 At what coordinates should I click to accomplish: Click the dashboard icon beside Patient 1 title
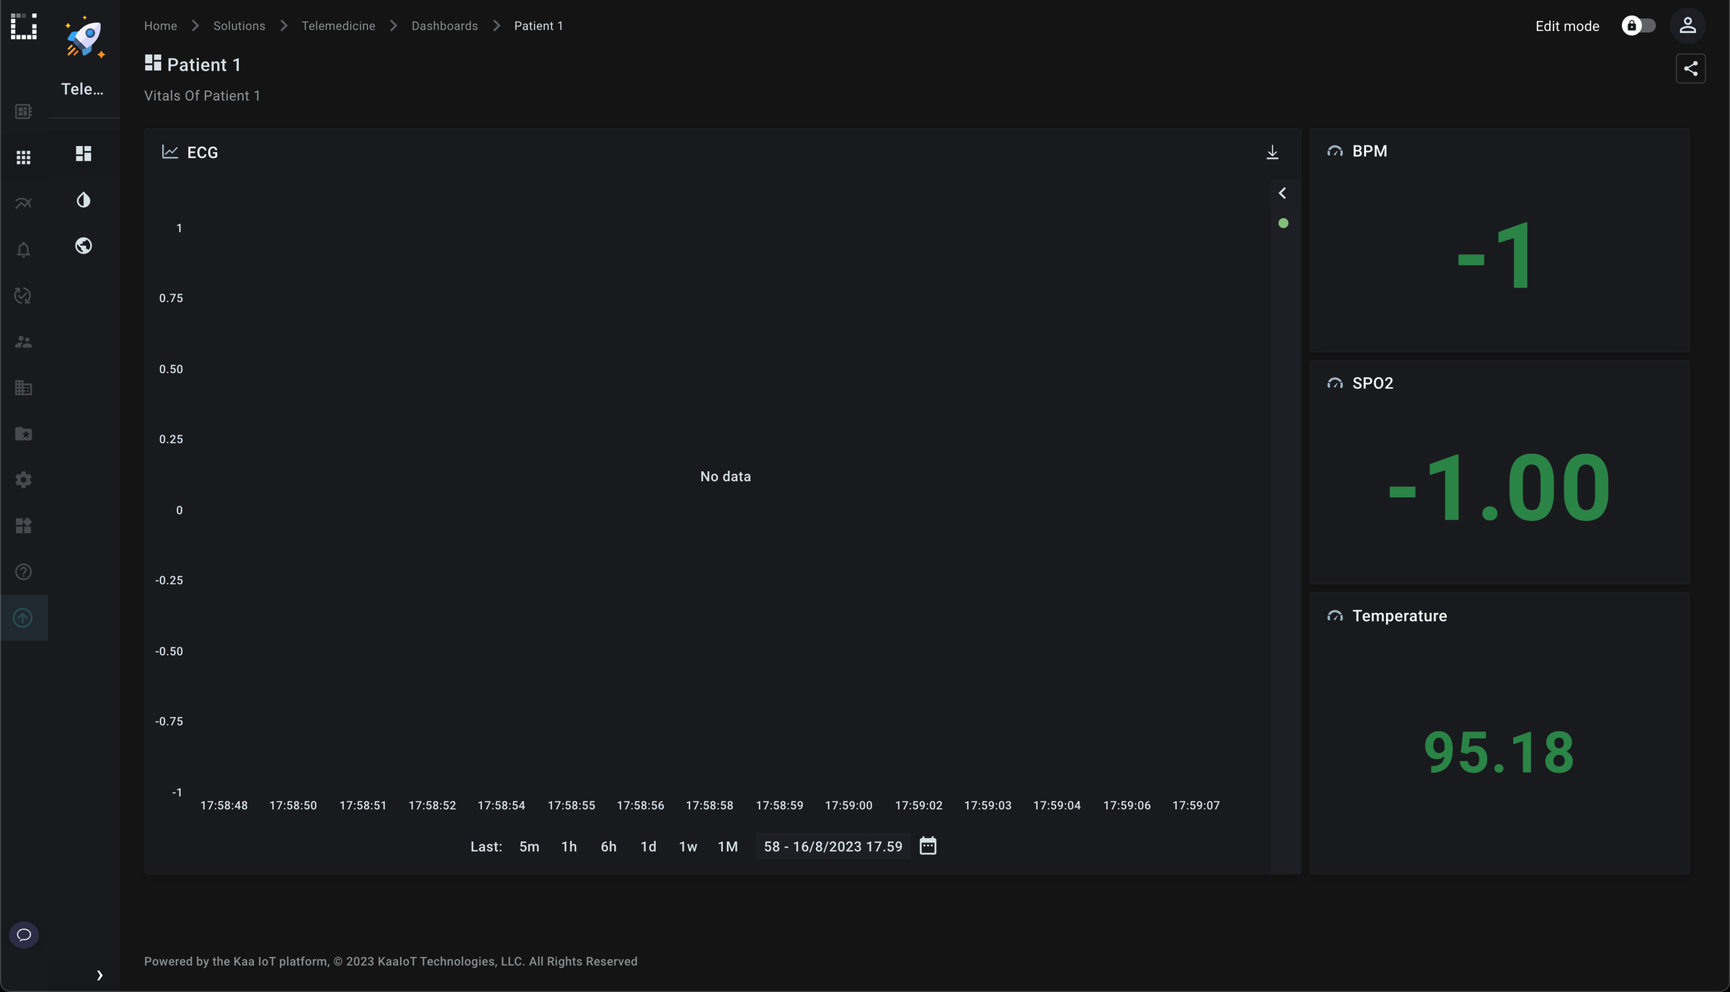pos(153,63)
